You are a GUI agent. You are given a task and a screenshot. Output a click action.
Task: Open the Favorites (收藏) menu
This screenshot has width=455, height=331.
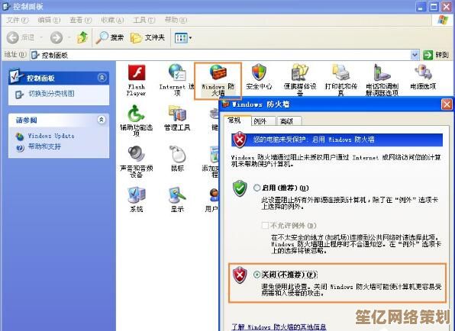(x=112, y=20)
